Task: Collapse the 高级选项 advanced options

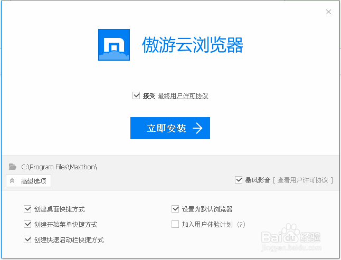Action: click(29, 181)
